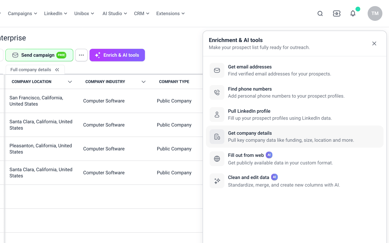Open the CRM dropdown menu
Screen dimensions: 389x243
pos(142,13)
